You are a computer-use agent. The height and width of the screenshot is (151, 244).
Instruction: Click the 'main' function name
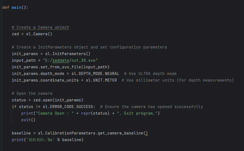(x=17, y=7)
